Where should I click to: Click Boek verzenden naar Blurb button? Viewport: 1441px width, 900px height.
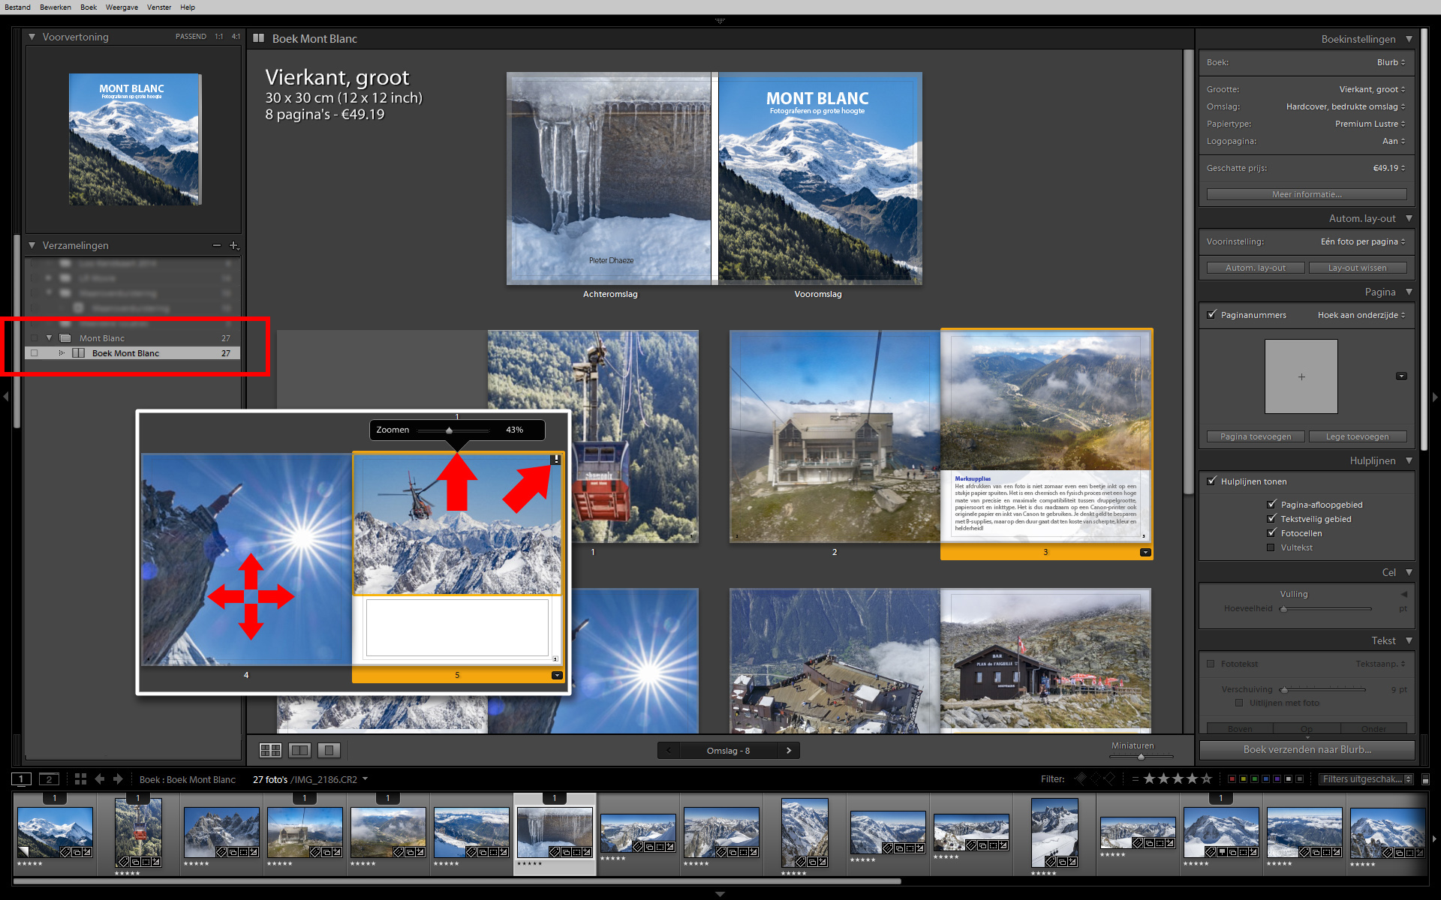coord(1307,749)
